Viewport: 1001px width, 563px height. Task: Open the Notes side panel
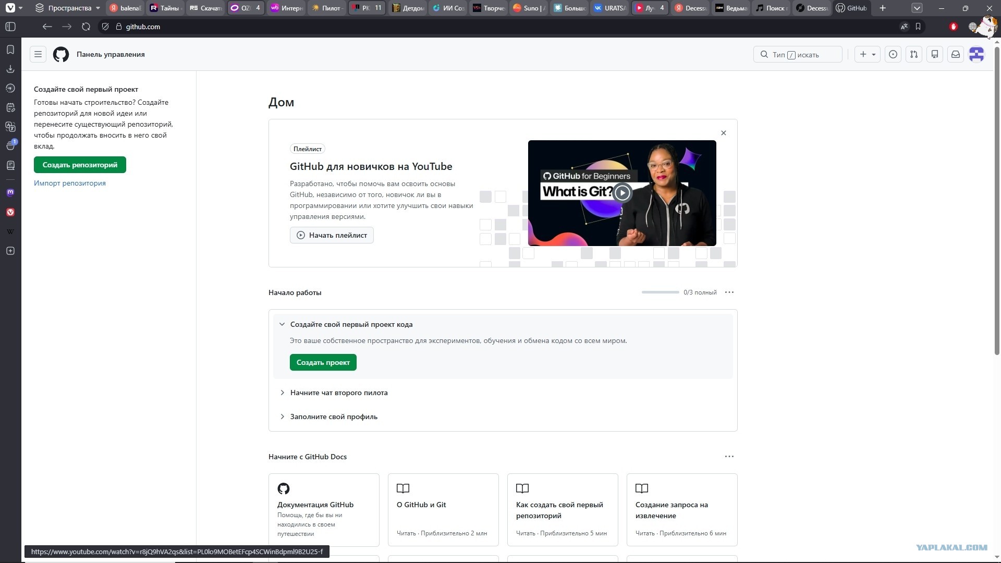click(x=10, y=107)
